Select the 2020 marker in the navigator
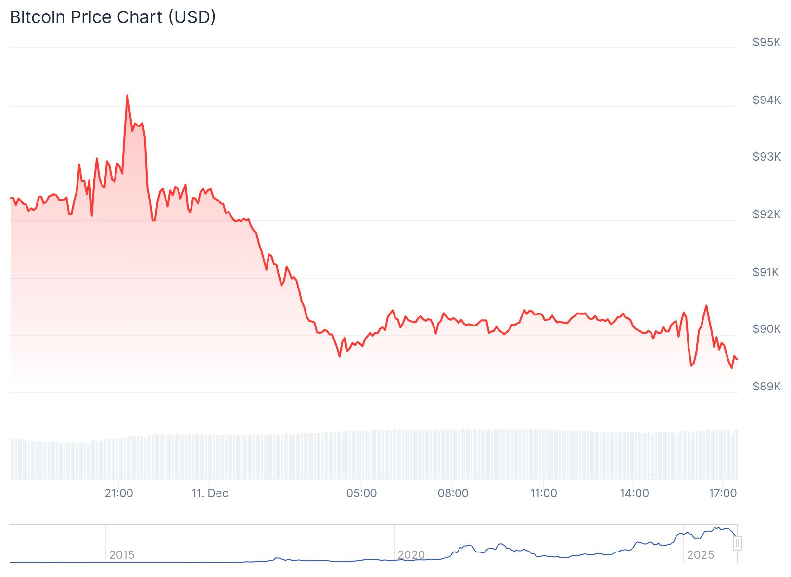The width and height of the screenshot is (791, 577). 411,554
